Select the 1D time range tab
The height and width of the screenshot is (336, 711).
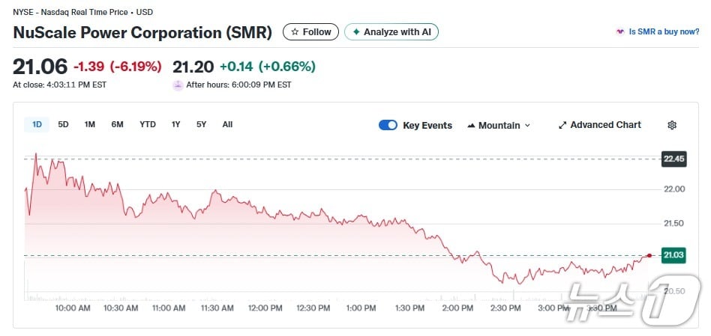click(x=37, y=124)
